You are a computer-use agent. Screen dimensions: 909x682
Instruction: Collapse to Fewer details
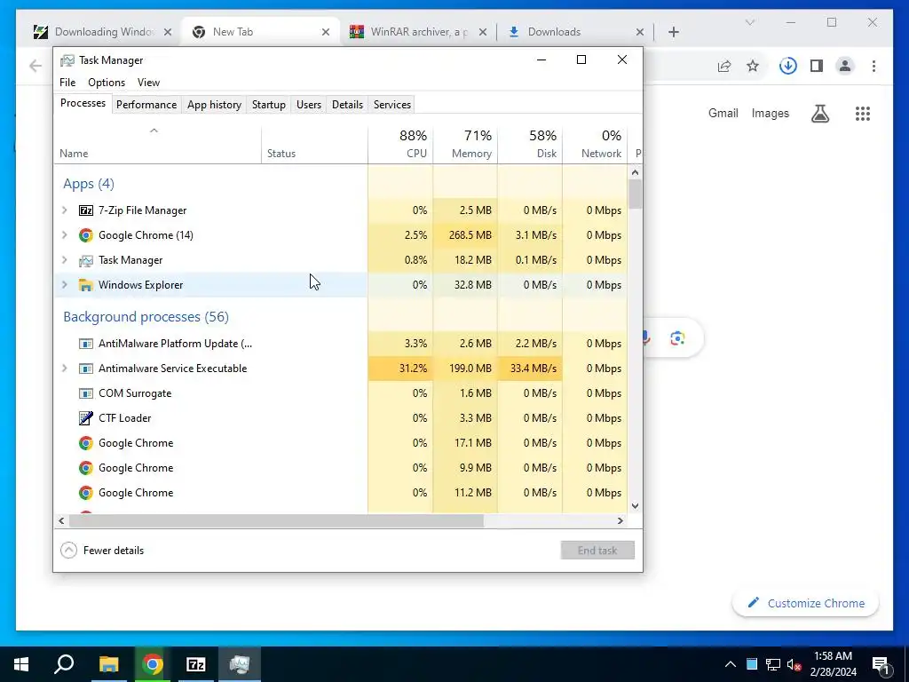[x=102, y=551]
